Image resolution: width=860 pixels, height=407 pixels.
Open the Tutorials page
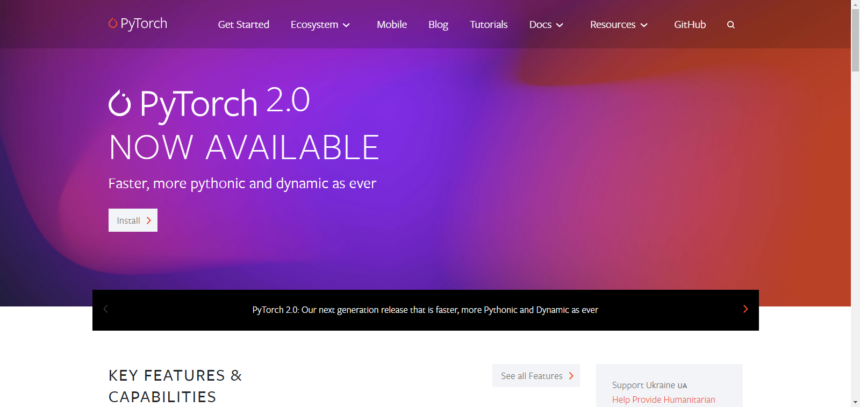point(489,25)
